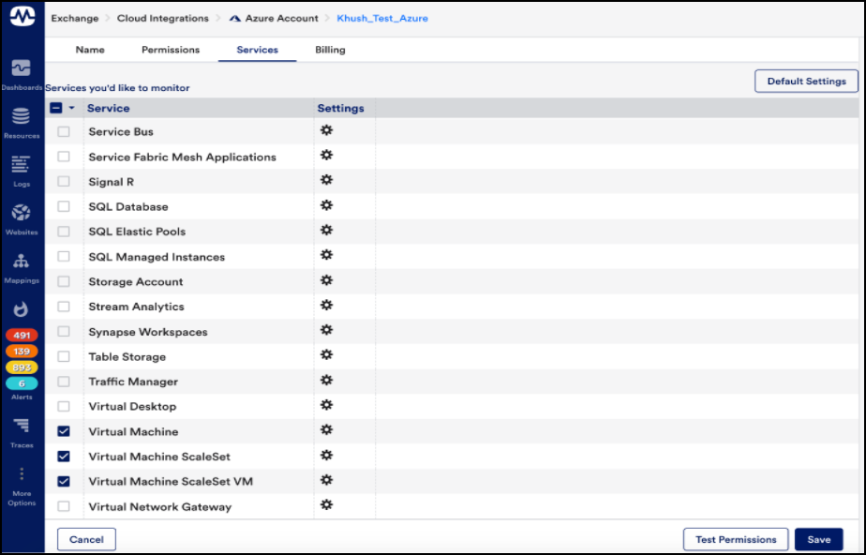Viewport: 866px width, 555px height.
Task: Click the Default Settings button
Action: 806,82
